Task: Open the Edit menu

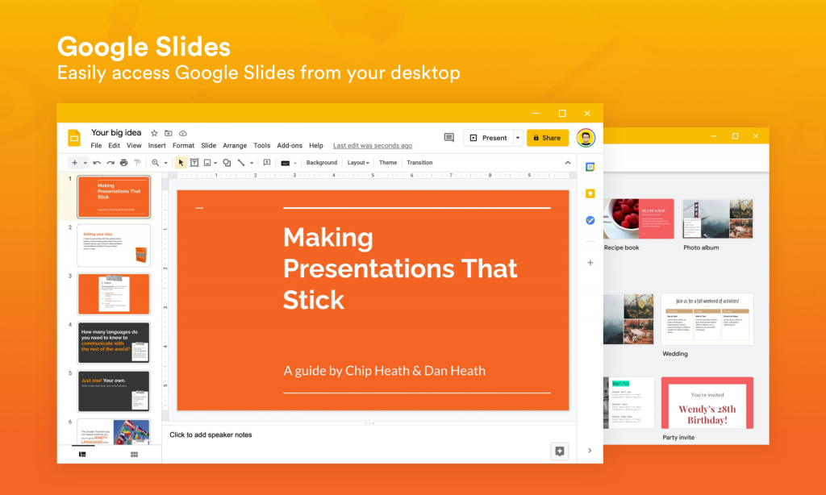Action: (x=114, y=145)
